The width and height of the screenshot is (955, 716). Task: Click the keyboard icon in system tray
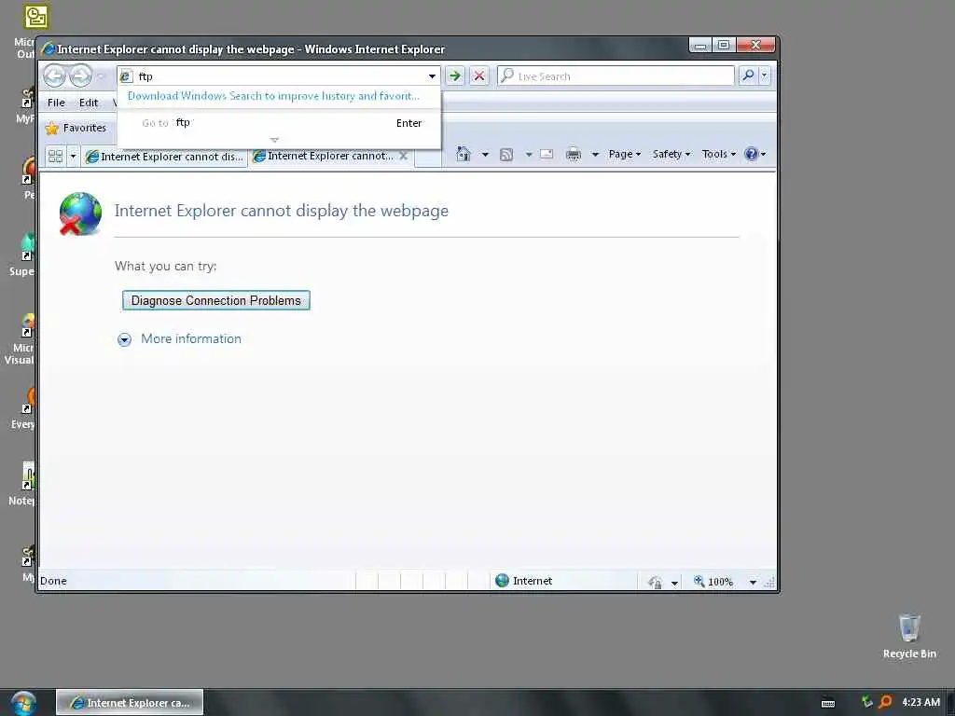tap(828, 703)
